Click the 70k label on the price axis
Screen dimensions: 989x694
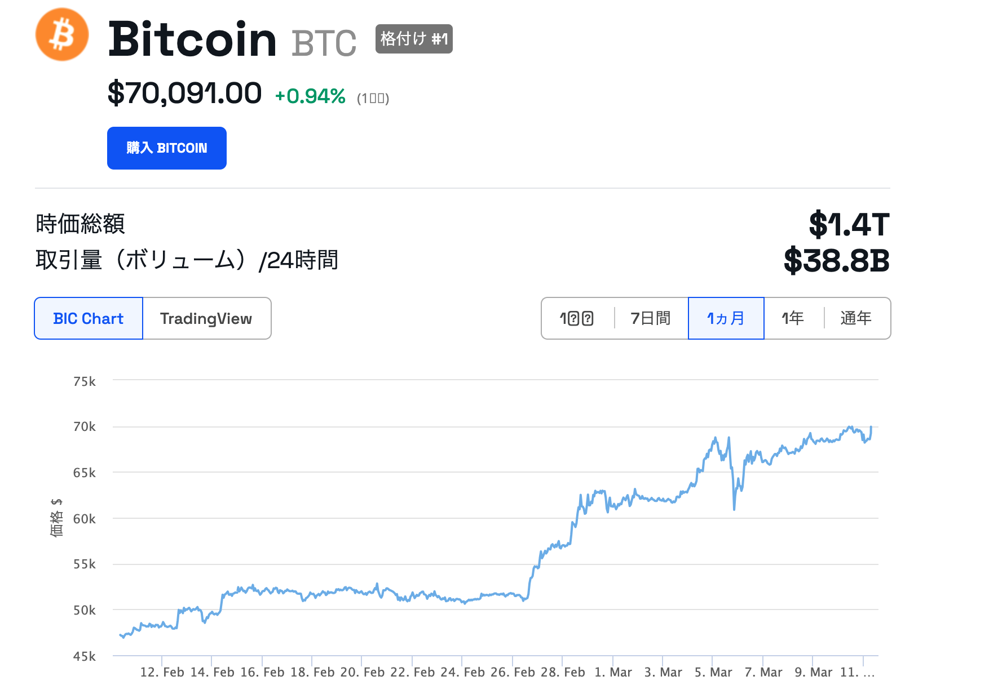click(85, 427)
